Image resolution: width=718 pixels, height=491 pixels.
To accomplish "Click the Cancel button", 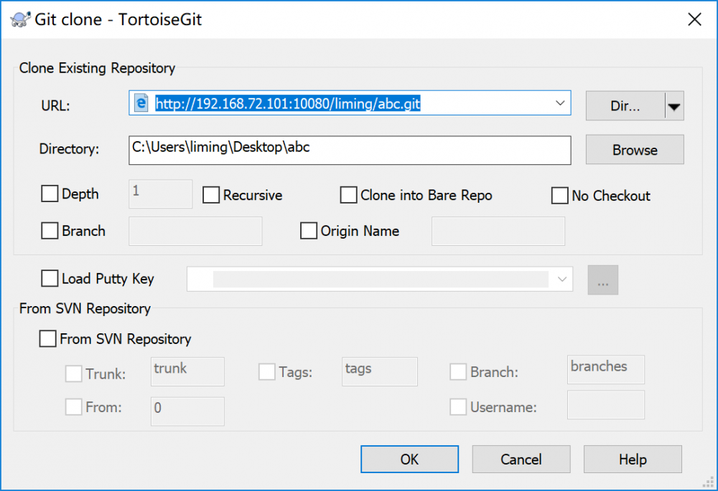I will pos(521,459).
